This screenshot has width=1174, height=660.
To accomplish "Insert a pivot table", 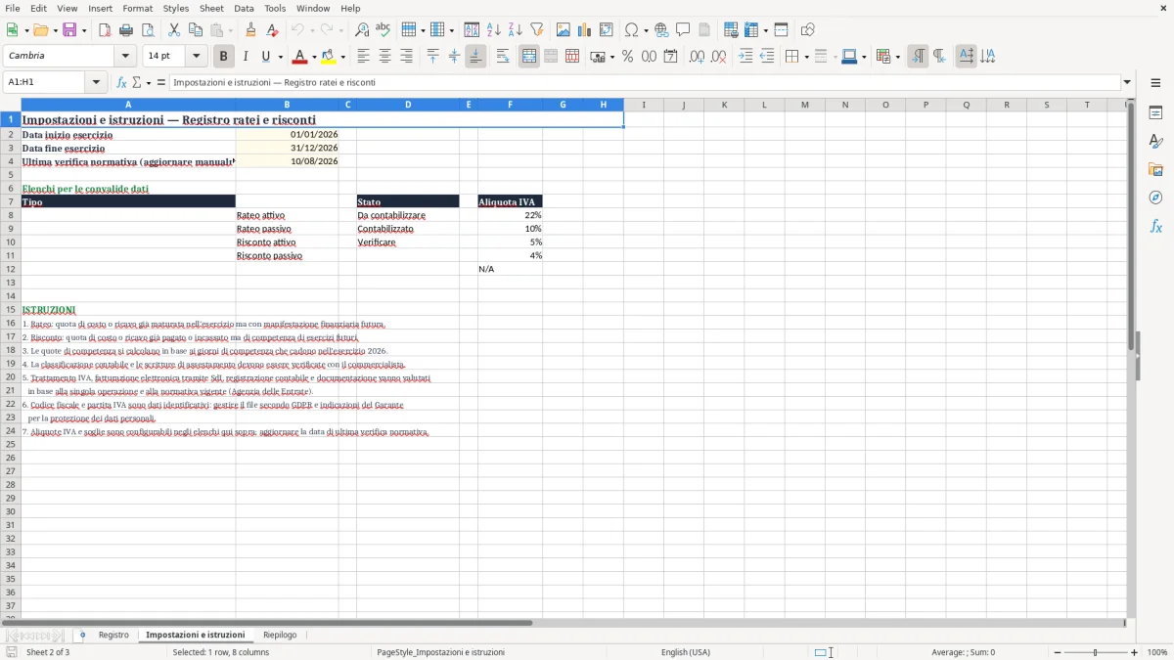I will (607, 30).
